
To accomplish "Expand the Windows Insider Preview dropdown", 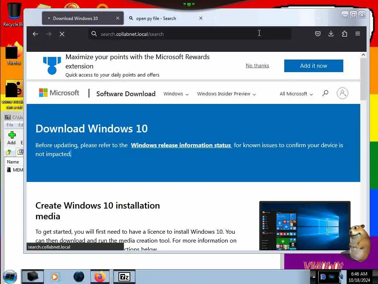I will point(226,94).
